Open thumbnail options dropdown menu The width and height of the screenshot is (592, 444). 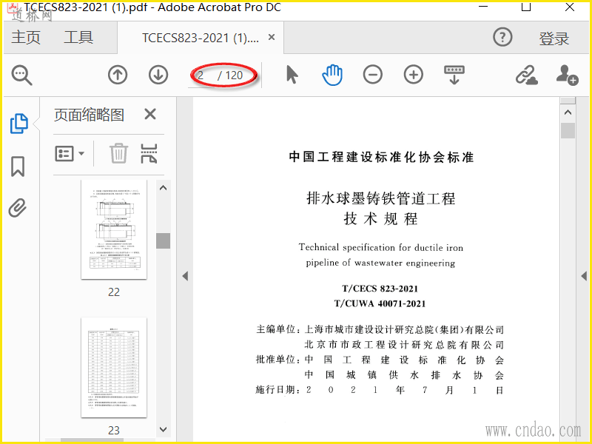[70, 154]
